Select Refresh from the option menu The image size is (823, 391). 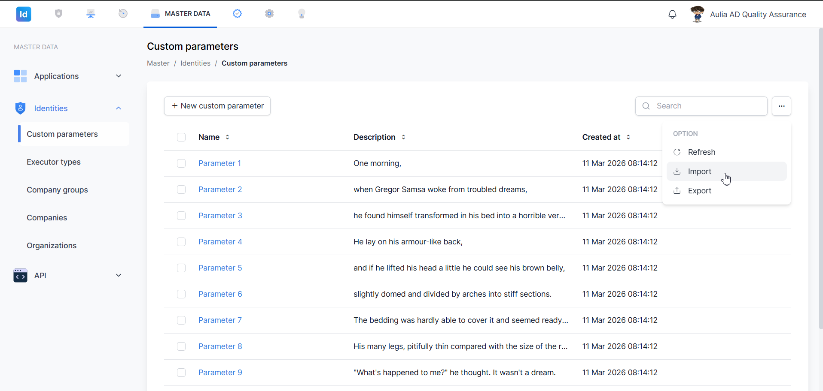pyautogui.click(x=727, y=152)
